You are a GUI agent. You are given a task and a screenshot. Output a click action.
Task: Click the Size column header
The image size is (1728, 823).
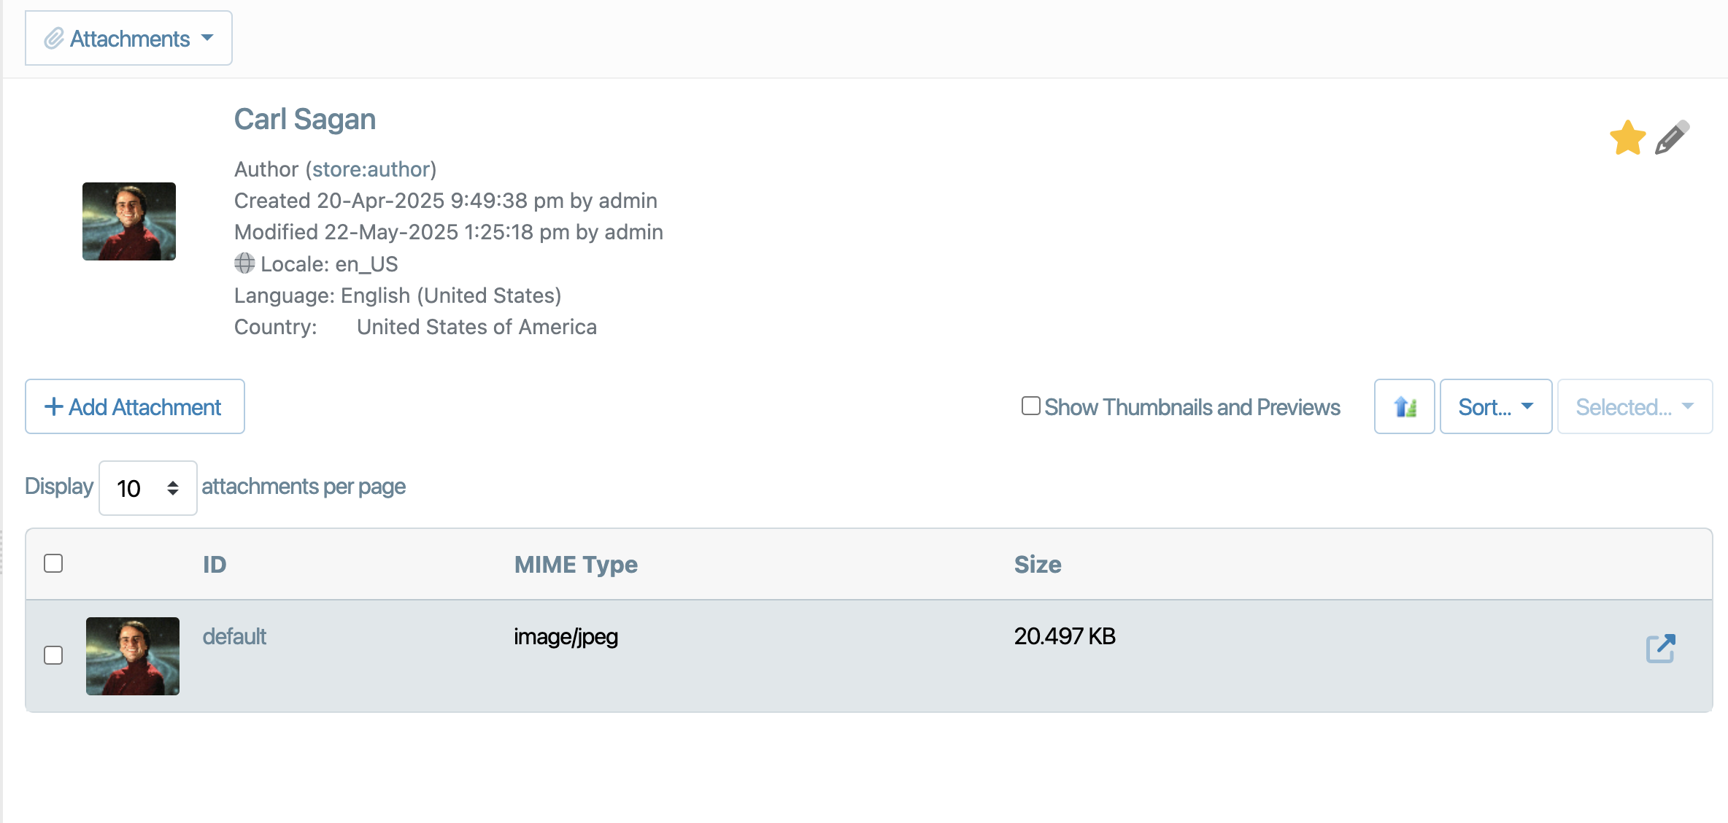point(1038,564)
